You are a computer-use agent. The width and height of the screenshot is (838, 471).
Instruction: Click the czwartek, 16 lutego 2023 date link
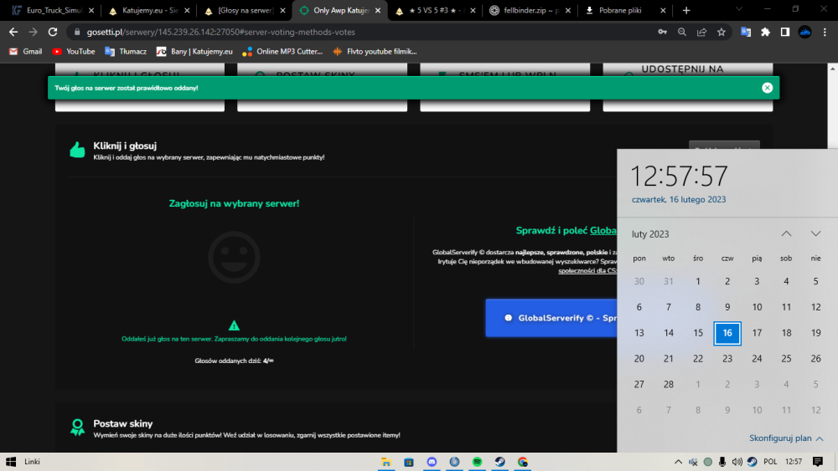[x=679, y=199]
